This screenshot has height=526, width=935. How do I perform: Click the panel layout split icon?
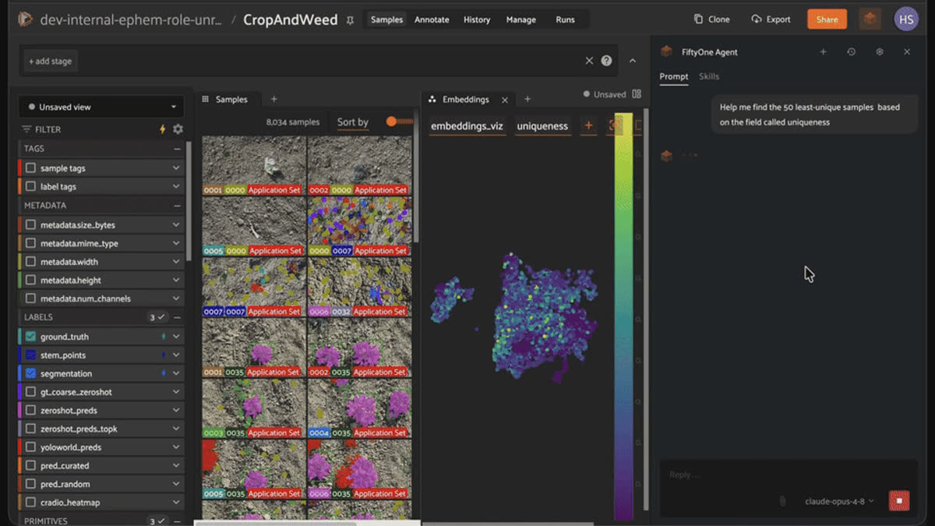637,94
